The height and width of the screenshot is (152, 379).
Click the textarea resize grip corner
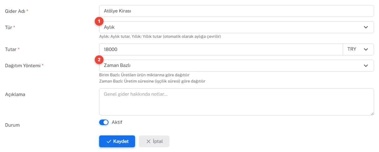[372, 113]
